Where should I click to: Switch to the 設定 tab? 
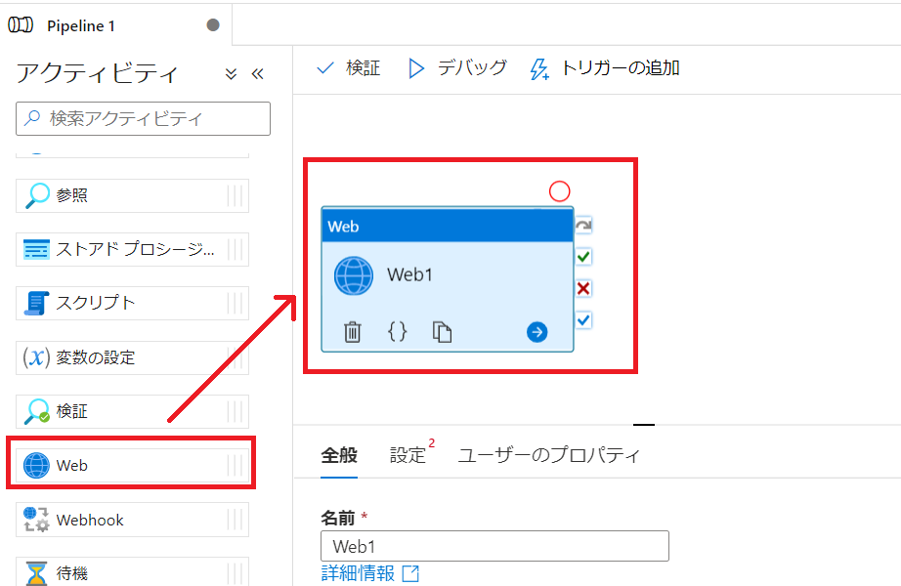(x=408, y=455)
